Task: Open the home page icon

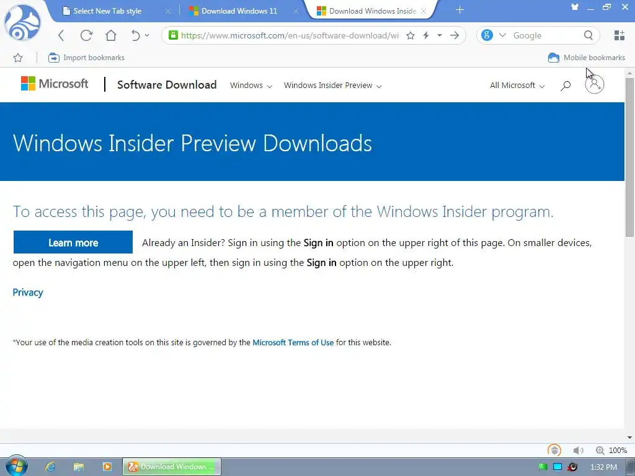Action: [x=110, y=35]
